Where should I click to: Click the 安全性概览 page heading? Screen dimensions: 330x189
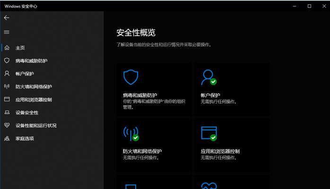tap(136, 33)
